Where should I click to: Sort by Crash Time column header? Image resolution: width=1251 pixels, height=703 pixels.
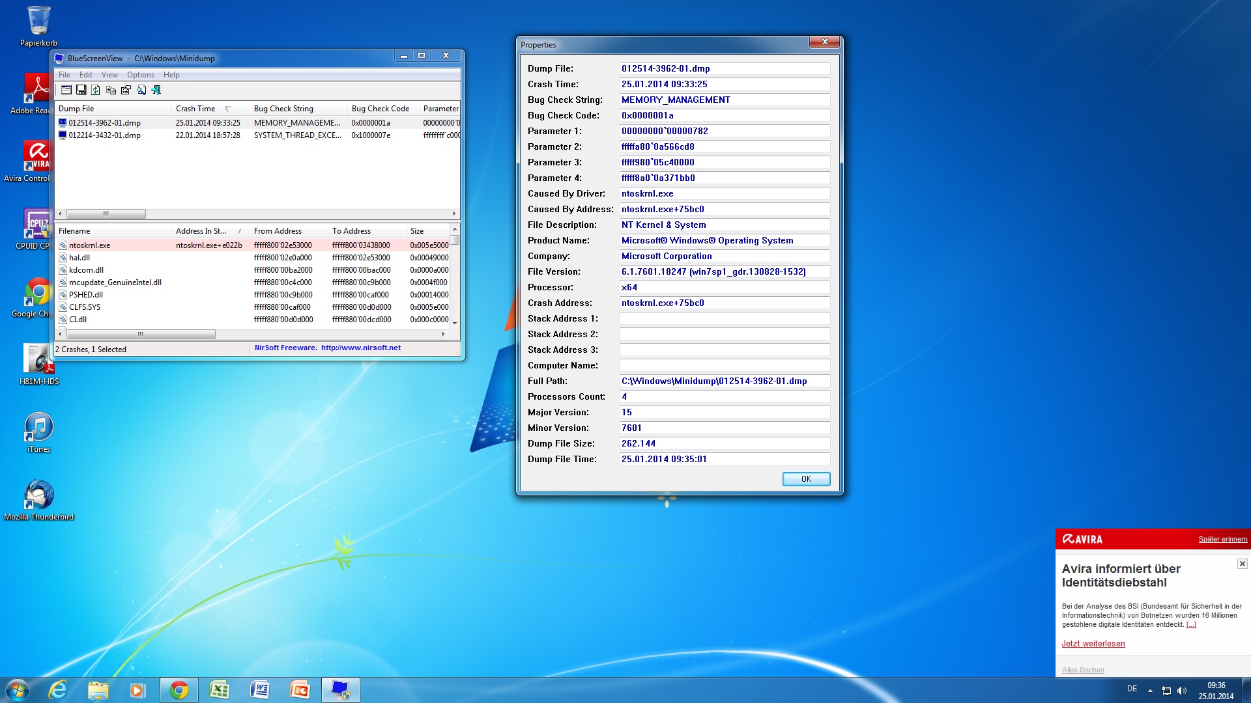click(195, 109)
